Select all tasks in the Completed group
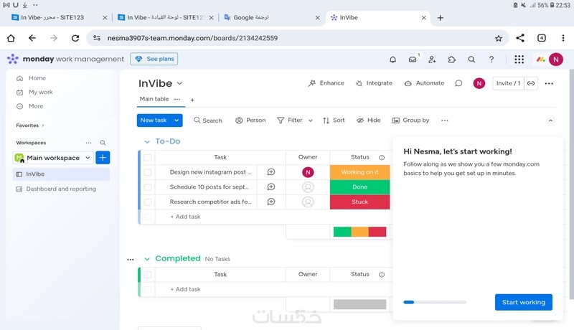574x330 pixels. (x=148, y=275)
